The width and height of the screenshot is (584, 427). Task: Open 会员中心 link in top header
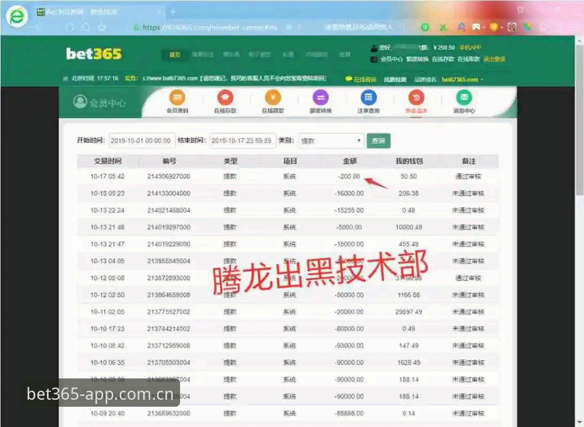tap(391, 59)
